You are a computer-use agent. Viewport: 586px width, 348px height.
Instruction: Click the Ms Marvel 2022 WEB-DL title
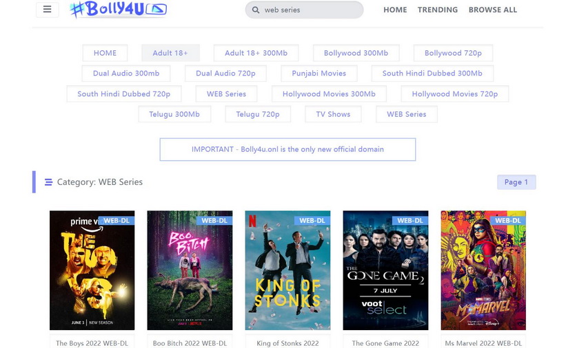(x=483, y=342)
